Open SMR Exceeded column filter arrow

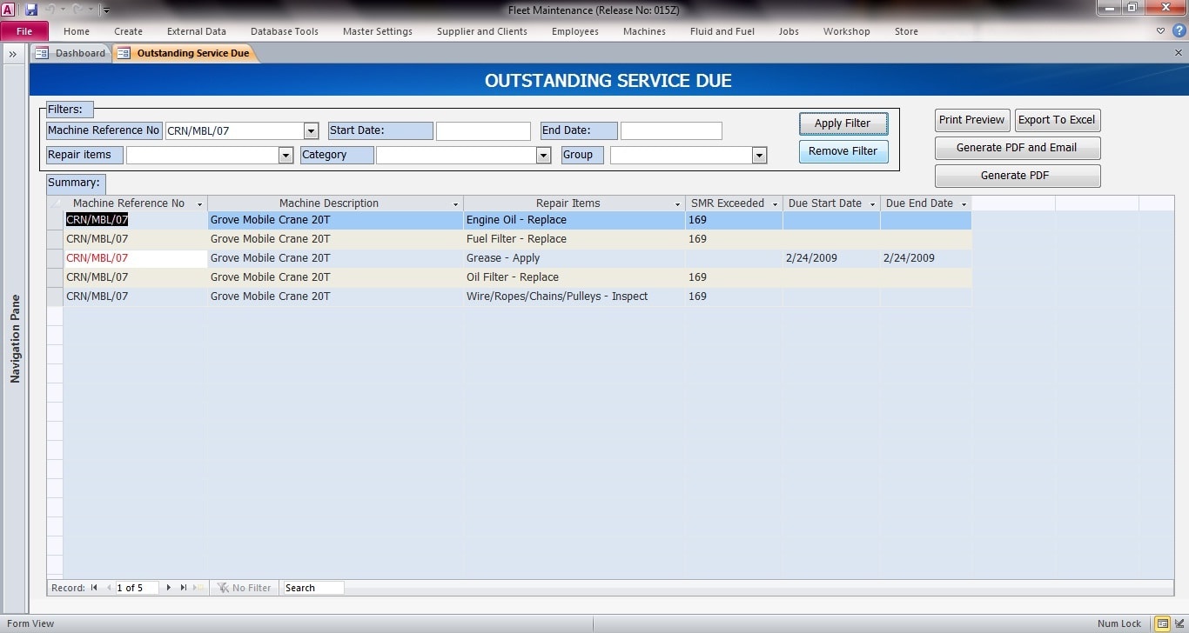775,203
